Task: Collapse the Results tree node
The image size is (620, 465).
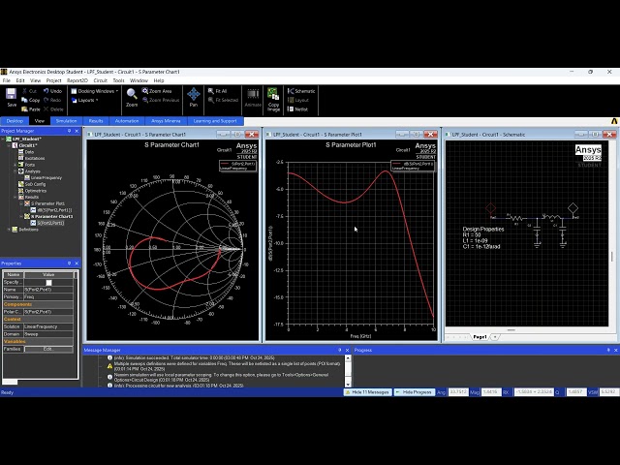Action: click(15, 197)
